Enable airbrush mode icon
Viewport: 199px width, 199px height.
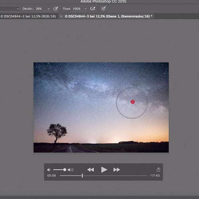click(93, 9)
